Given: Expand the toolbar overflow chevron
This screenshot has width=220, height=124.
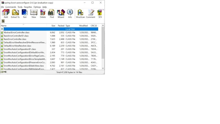Looking at the screenshot, I should pyautogui.click(x=103, y=10).
